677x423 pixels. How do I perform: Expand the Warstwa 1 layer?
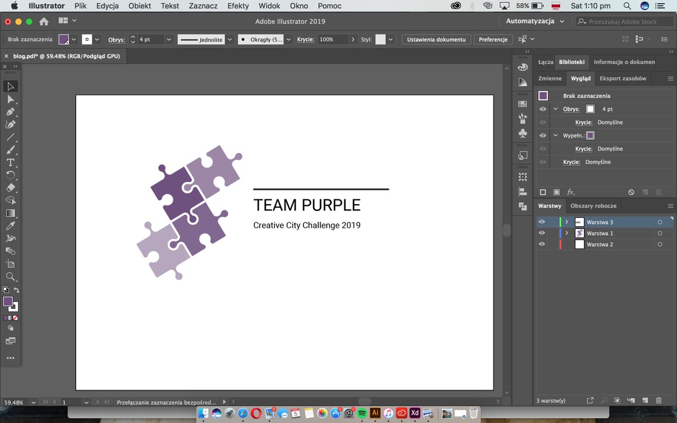[566, 233]
